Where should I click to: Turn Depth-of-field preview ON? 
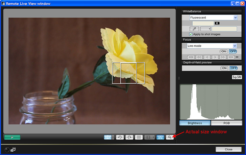(224, 68)
